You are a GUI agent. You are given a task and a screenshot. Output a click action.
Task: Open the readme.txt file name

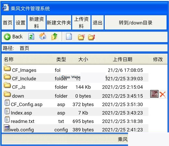pyautogui.click(x=22, y=121)
